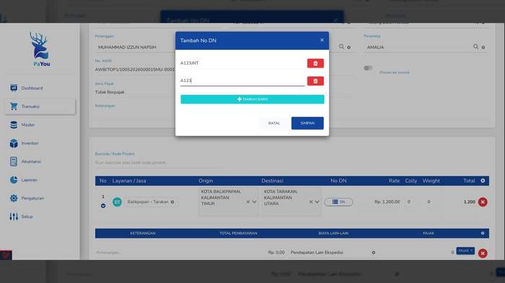Focus the barcode / kode produk scan field
Image resolution: width=505 pixels, height=283 pixels.
coord(157,163)
